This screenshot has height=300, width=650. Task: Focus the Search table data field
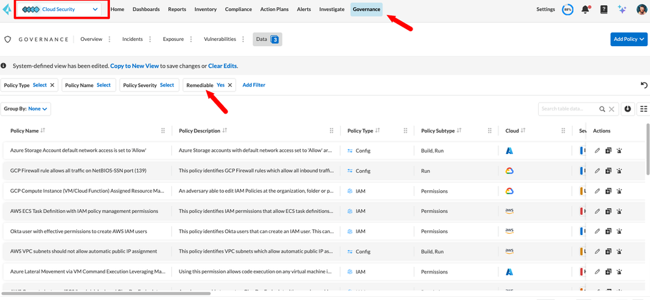[x=569, y=109]
